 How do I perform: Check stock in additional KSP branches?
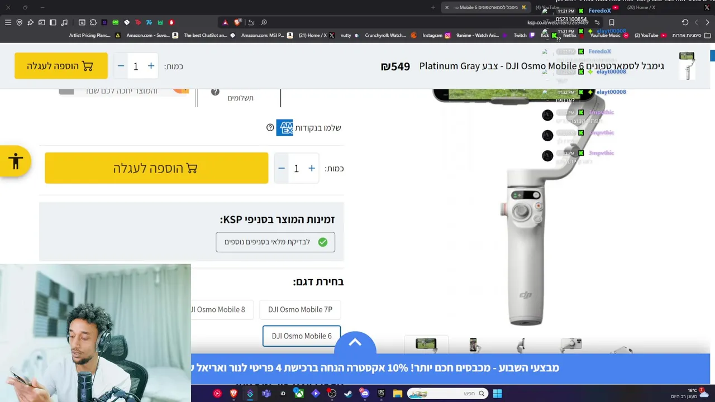(275, 242)
